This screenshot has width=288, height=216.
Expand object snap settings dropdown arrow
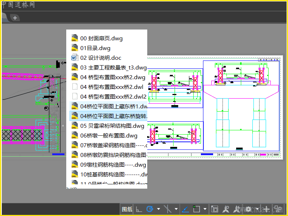pyautogui.click(x=205, y=209)
